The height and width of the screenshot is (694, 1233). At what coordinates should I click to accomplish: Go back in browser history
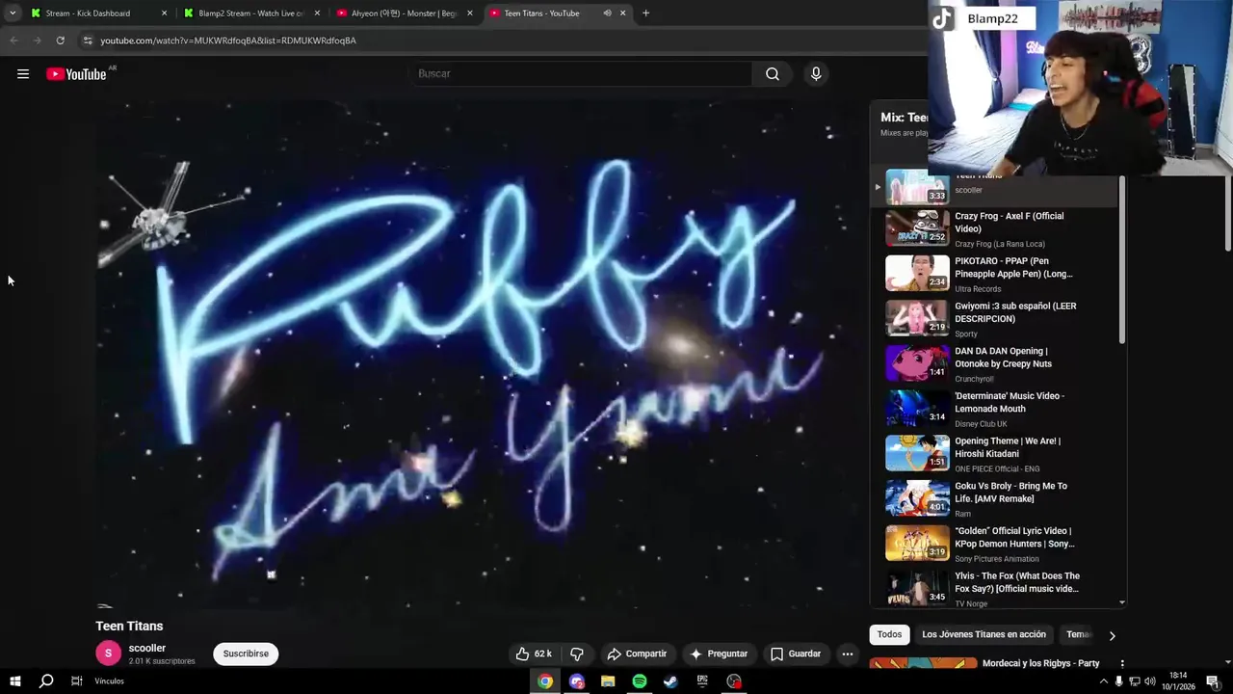13,40
